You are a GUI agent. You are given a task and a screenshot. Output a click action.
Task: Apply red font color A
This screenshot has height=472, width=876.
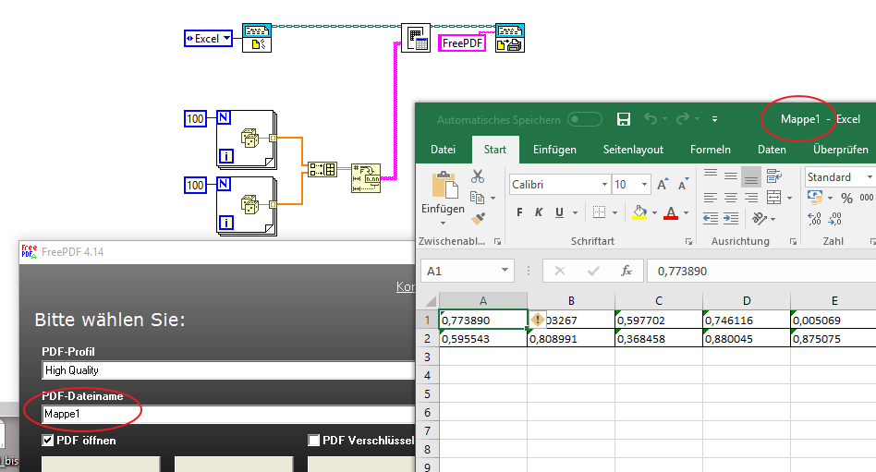point(671,212)
